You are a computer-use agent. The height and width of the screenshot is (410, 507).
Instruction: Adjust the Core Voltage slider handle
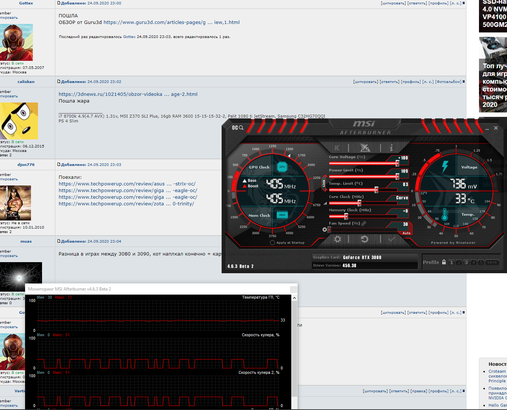[397, 163]
